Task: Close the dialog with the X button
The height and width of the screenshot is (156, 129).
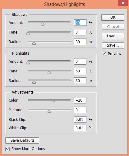Action: tap(123, 3)
